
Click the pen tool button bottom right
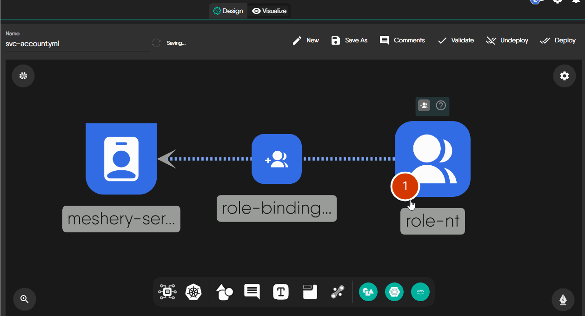point(563,299)
